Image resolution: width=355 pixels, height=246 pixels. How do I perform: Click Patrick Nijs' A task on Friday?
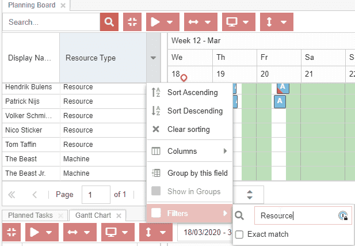pyautogui.click(x=280, y=101)
